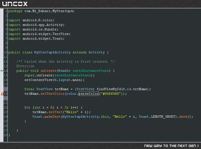Screen dimensions: 201x149
Task: Click R.layout.main in setContentView
Action: click(x=67, y=80)
